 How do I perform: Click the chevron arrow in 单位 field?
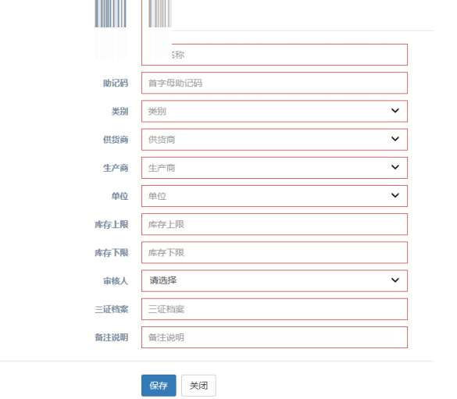[x=395, y=195]
